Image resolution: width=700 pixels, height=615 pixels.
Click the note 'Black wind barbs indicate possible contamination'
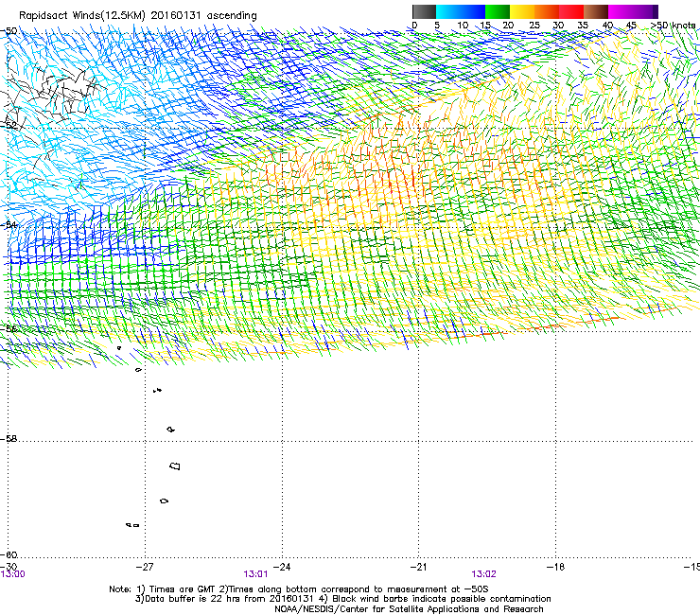442,599
